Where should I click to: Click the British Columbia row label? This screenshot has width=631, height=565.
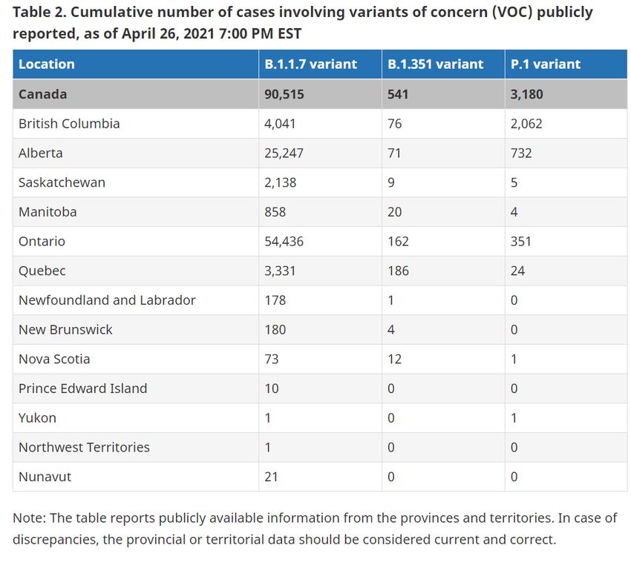coord(69,123)
